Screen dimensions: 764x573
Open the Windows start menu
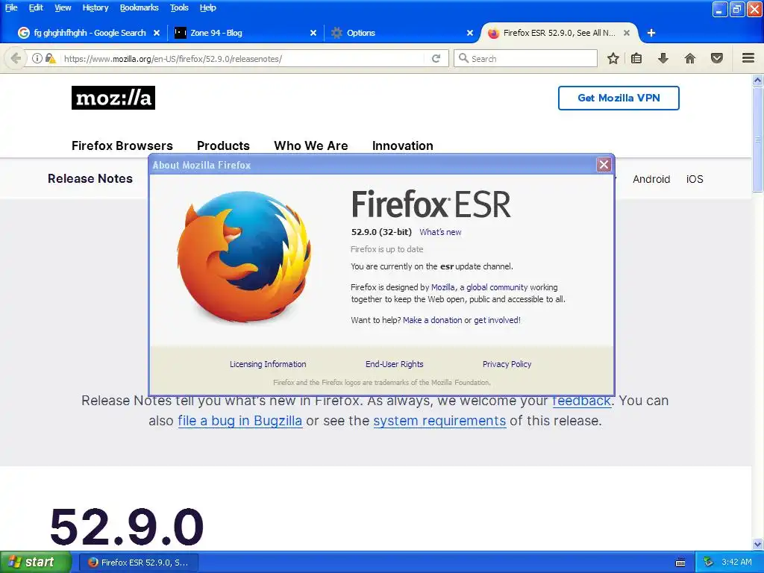[x=35, y=562]
